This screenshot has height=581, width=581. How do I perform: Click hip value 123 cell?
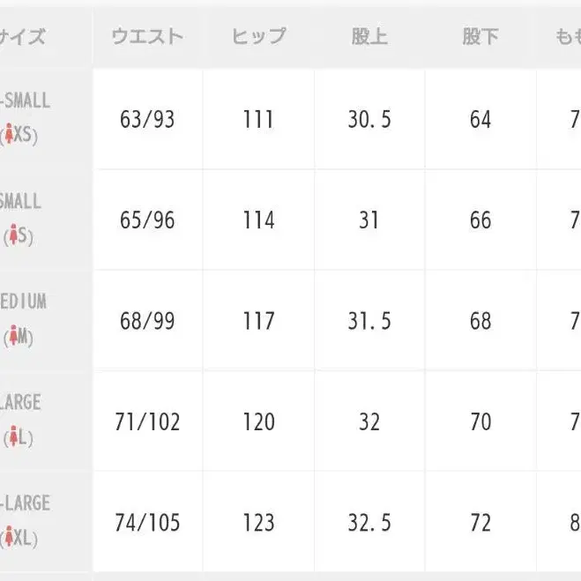click(258, 523)
